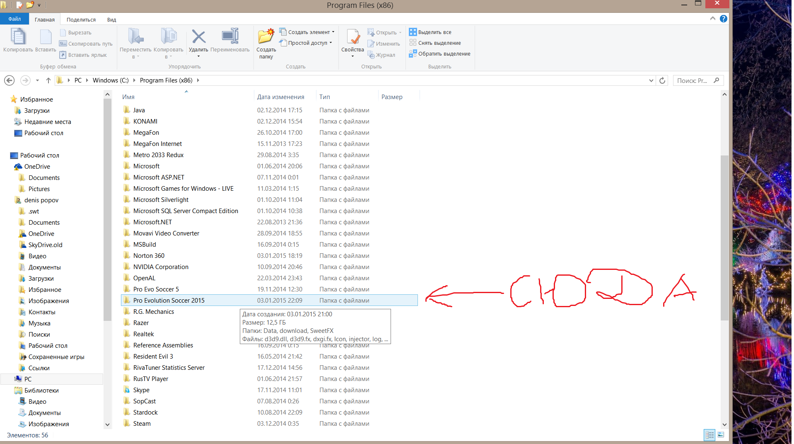Click PC in the address breadcrumb
This screenshot has height=444, width=794.
pyautogui.click(x=78, y=80)
